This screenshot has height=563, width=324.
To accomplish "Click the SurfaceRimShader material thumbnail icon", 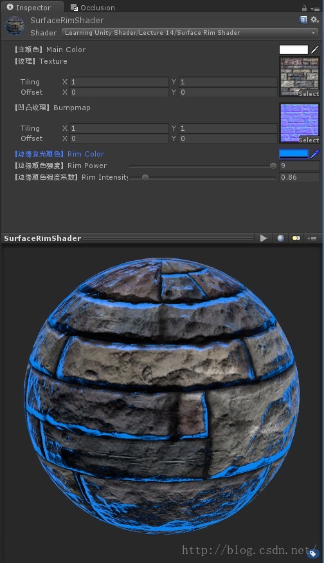I will (x=15, y=26).
